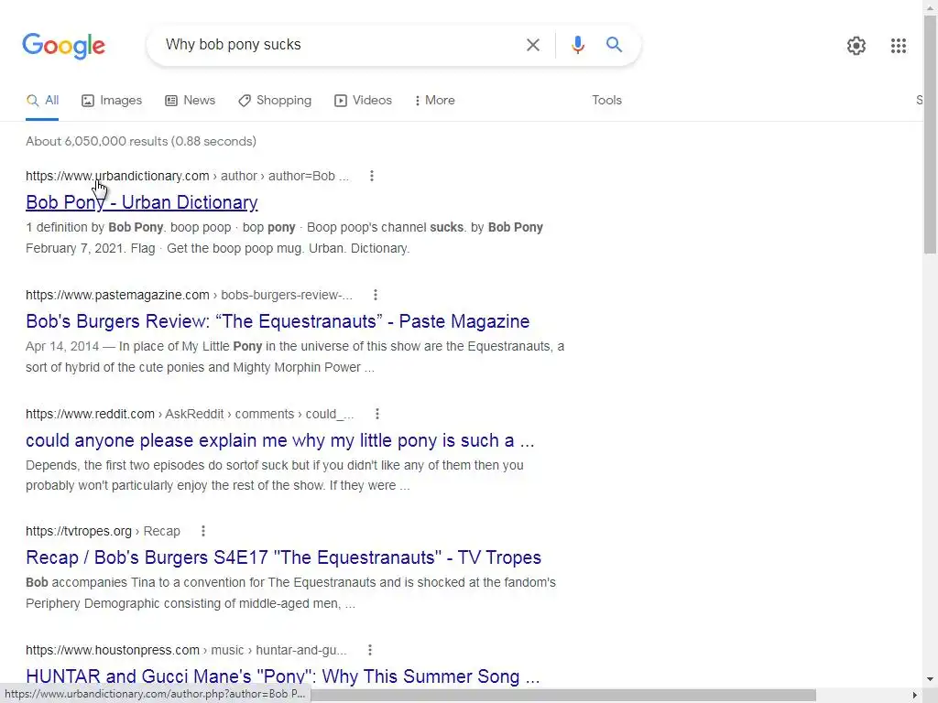The height and width of the screenshot is (703, 938).
Task: Open options for Paste Magazine result
Action: pos(375,295)
